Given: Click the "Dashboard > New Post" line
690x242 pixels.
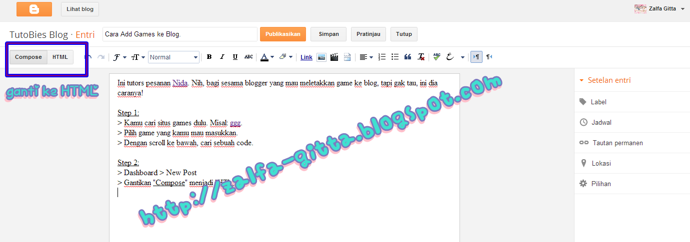Looking at the screenshot, I should [x=157, y=173].
